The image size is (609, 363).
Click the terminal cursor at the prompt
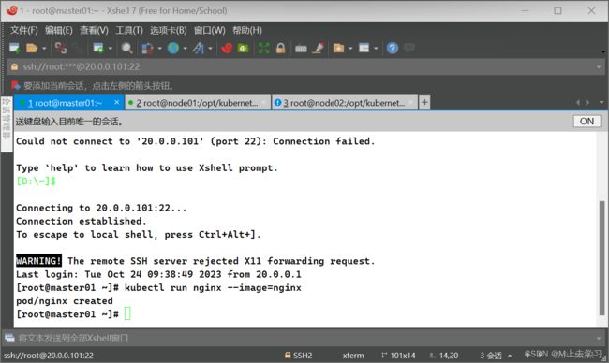tap(127, 313)
